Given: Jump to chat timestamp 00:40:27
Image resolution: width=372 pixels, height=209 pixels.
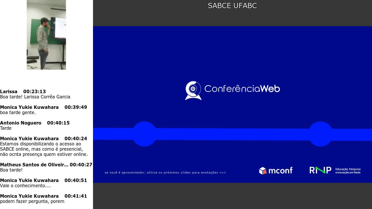Looking at the screenshot, I should coord(81,165).
